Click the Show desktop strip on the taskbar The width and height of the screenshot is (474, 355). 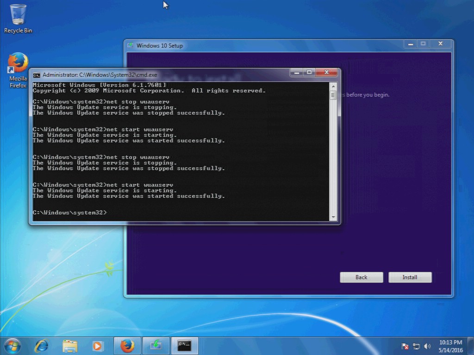coord(471,346)
